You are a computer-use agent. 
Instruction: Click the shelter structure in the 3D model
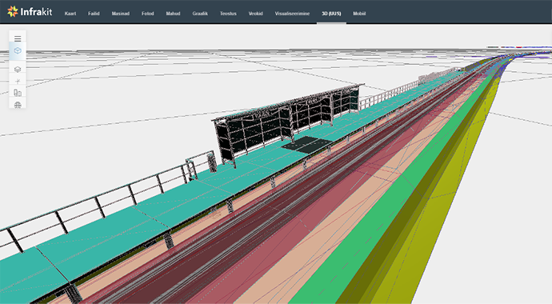click(287, 122)
